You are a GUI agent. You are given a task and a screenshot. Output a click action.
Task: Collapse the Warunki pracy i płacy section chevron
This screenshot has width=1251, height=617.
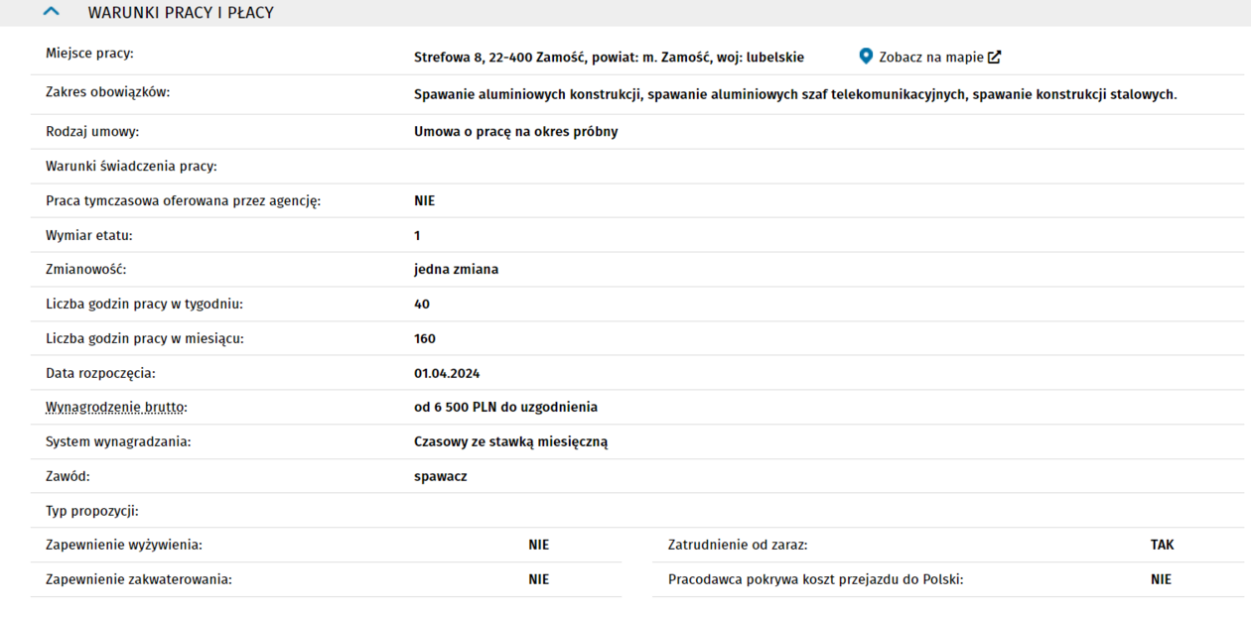click(x=52, y=13)
